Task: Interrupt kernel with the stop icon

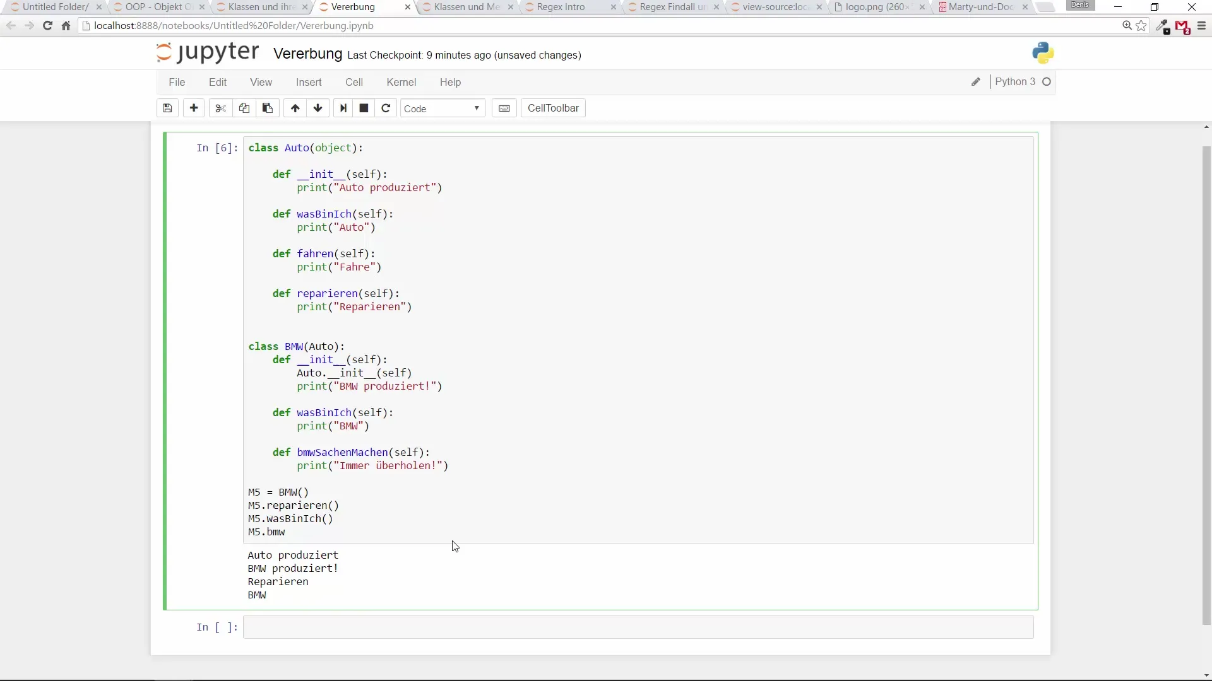Action: pyautogui.click(x=364, y=108)
